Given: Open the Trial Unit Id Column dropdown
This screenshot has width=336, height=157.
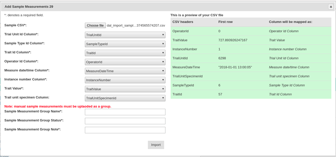Looking at the screenshot, I should (x=125, y=35).
